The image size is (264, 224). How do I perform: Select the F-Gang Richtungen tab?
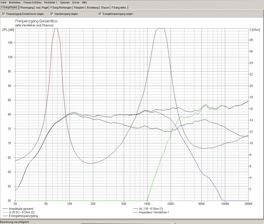[61, 7]
